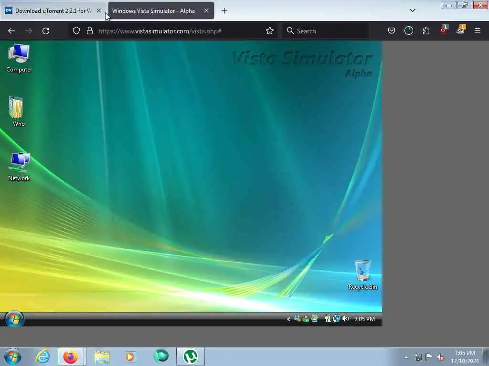Viewport: 489px width, 366px height.
Task: Click the simulator clock showing 7:05 PM
Action: [364, 319]
